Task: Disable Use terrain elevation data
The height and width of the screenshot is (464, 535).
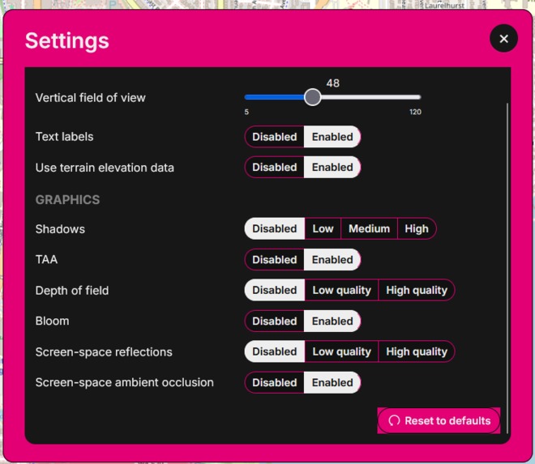Action: [x=274, y=167]
